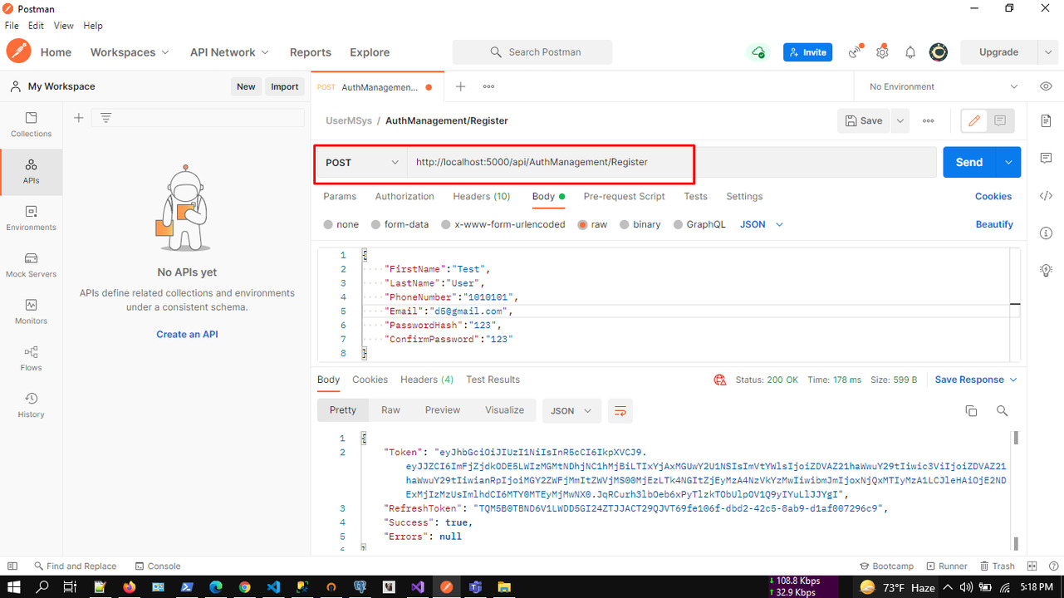The height and width of the screenshot is (598, 1064).
Task: Open Mock Servers from the sidebar
Action: coord(31,266)
